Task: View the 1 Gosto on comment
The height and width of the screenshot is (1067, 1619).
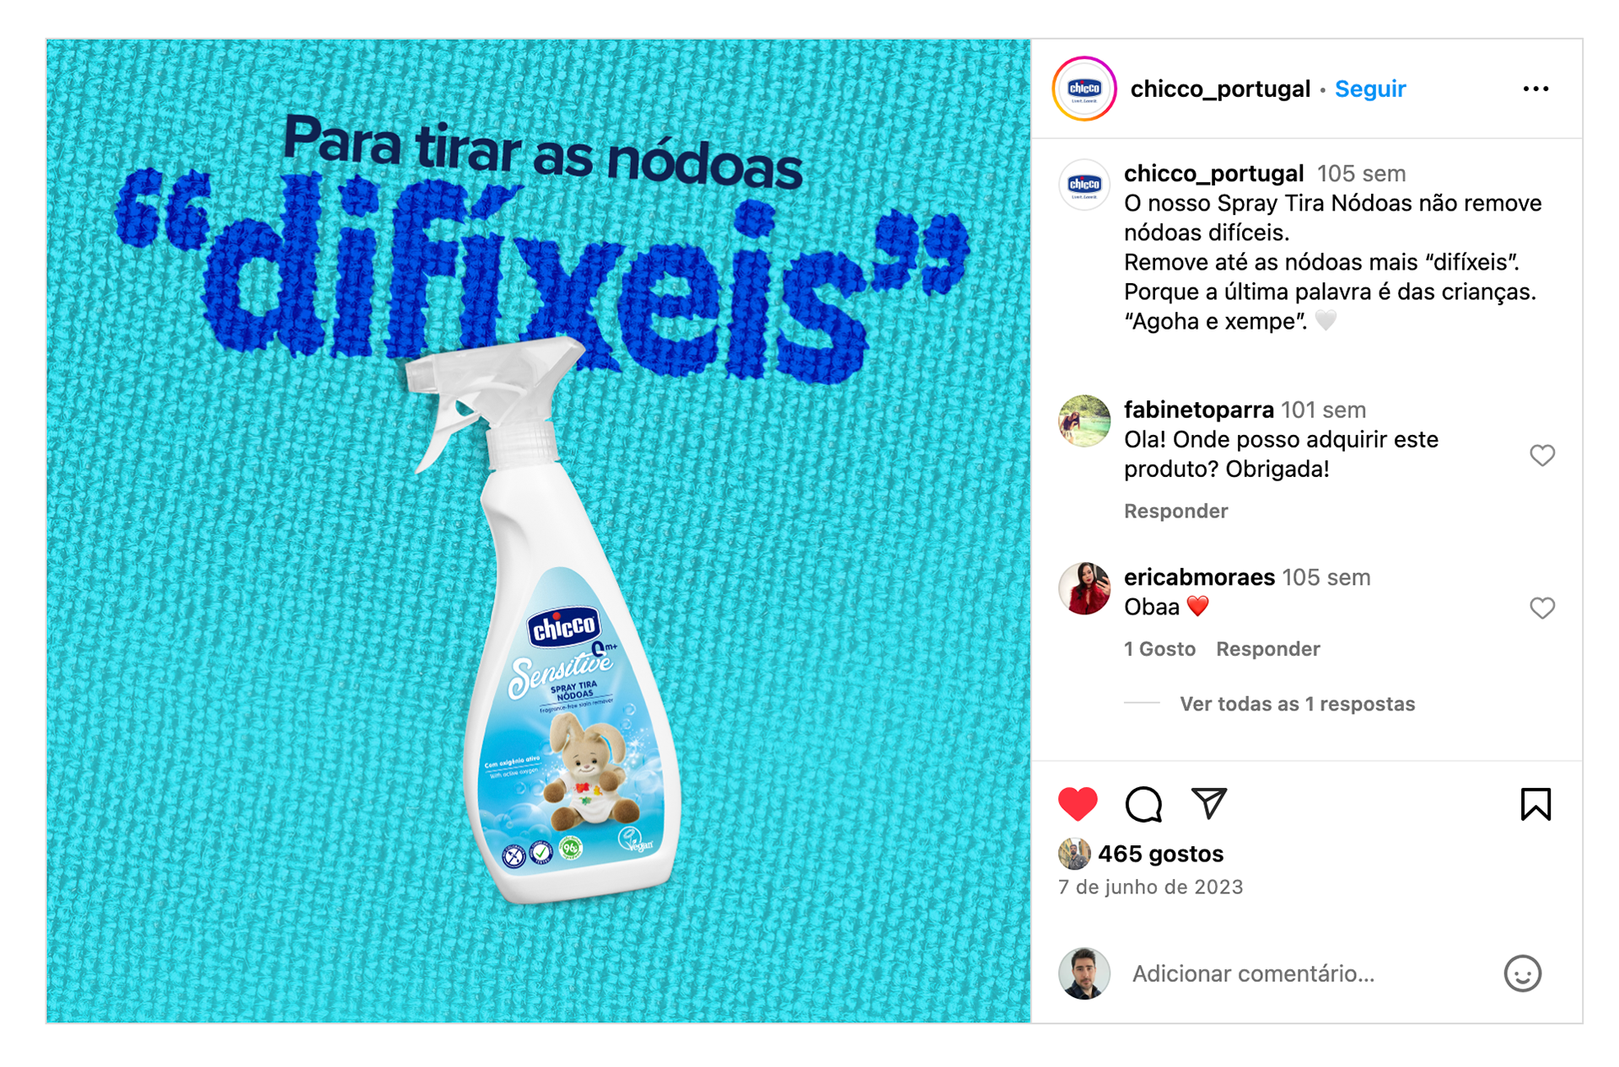Action: pos(1159,649)
